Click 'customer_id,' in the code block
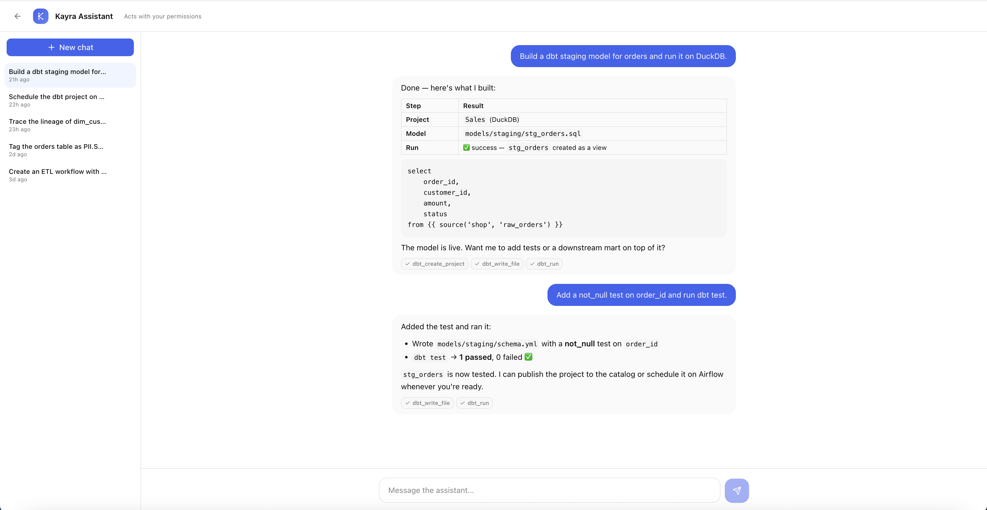 [x=447, y=193]
